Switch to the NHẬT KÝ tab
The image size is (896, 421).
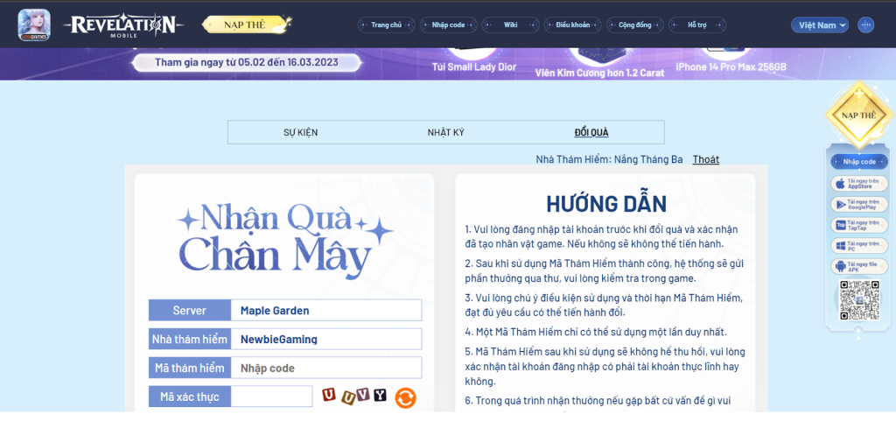(x=445, y=132)
